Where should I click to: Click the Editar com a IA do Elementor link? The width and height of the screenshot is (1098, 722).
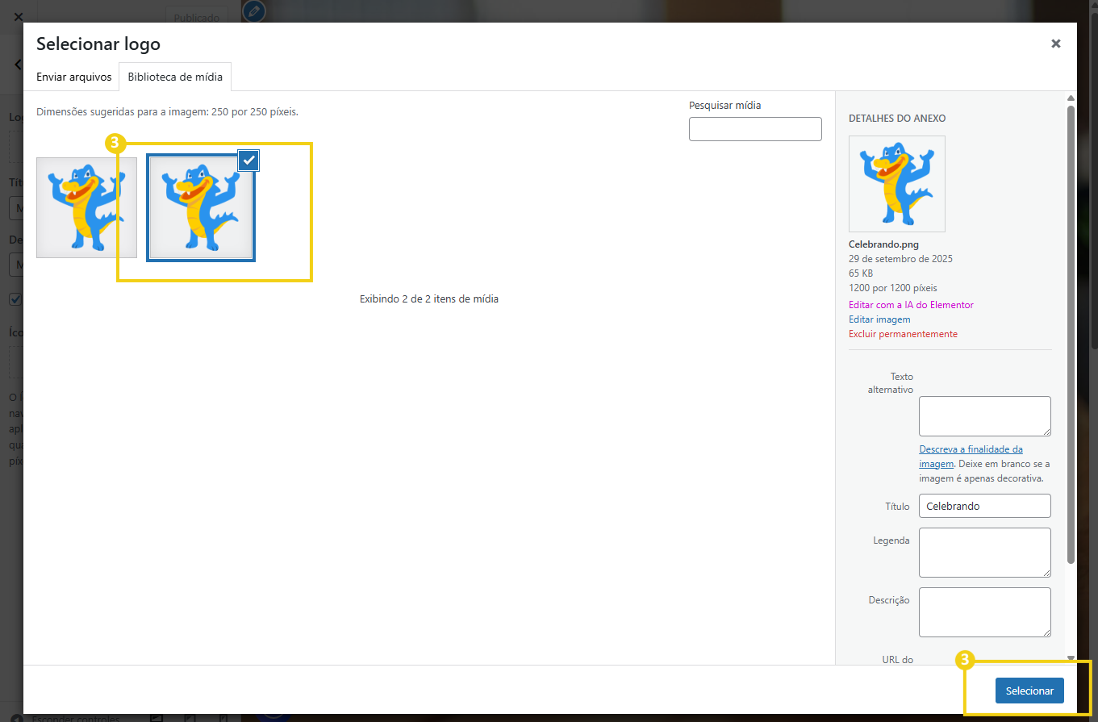coord(911,305)
